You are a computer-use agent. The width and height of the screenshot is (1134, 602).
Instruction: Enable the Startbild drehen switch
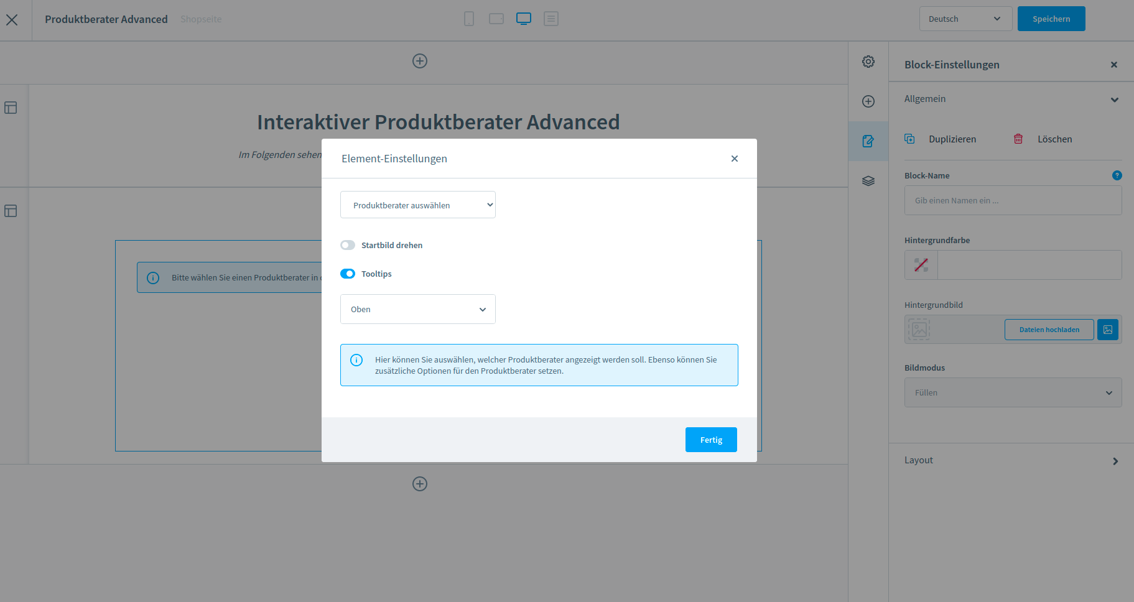pyautogui.click(x=348, y=245)
